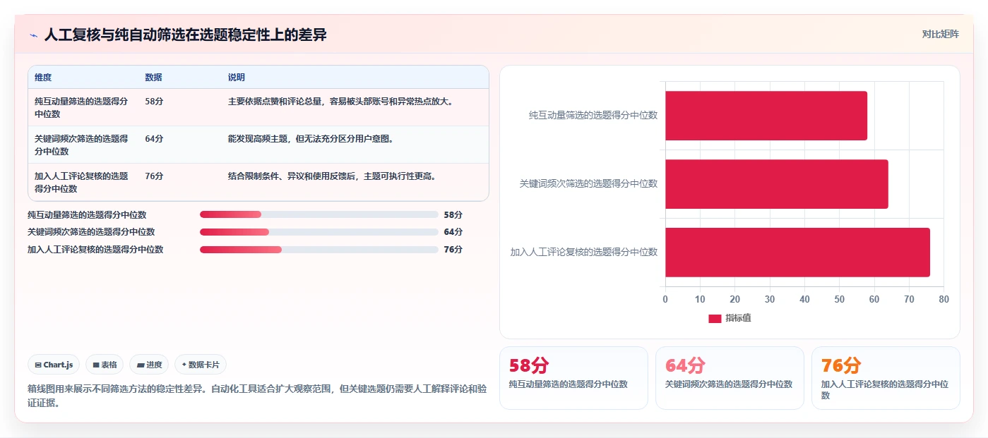The image size is (988, 438).
Task: Click chart axis label 加入人工评论复核的选题得分中位数
Action: [x=584, y=252]
